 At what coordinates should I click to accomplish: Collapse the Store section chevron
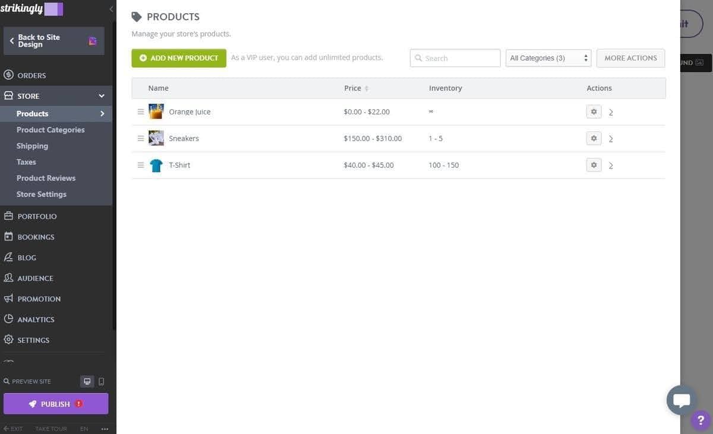point(101,95)
